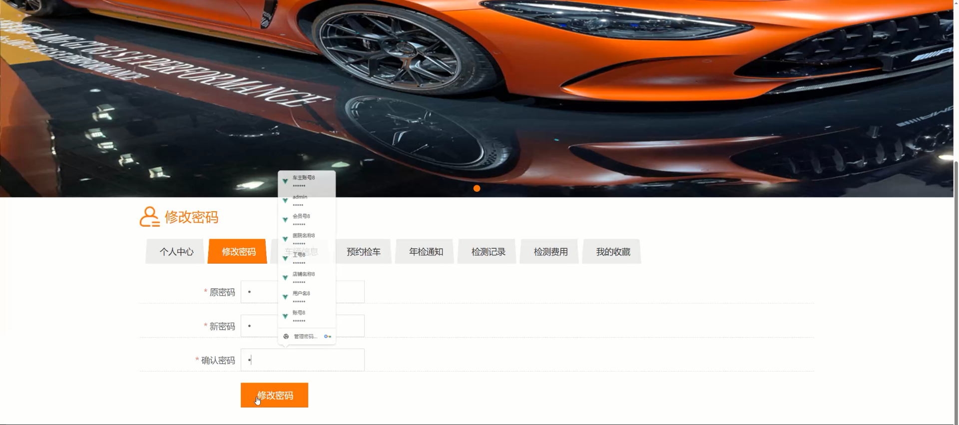Screen dimensions: 959x425
Task: Select saved password entry 会员号8
Action: pos(307,220)
